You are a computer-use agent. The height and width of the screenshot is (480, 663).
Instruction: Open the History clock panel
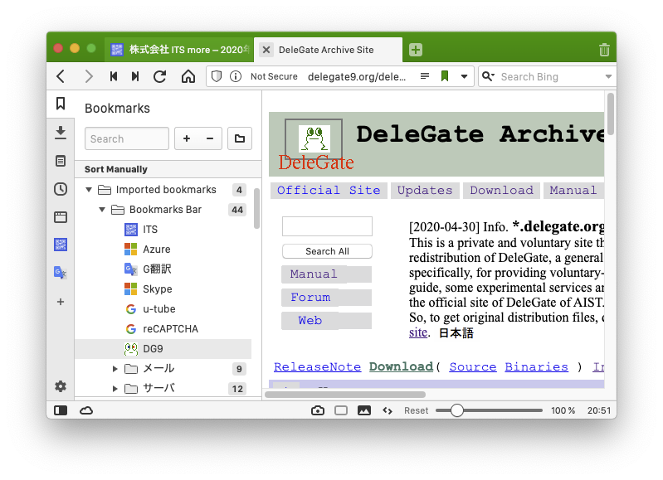point(61,189)
